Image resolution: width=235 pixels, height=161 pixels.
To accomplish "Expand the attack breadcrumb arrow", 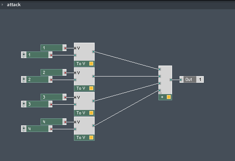I will [2, 5].
